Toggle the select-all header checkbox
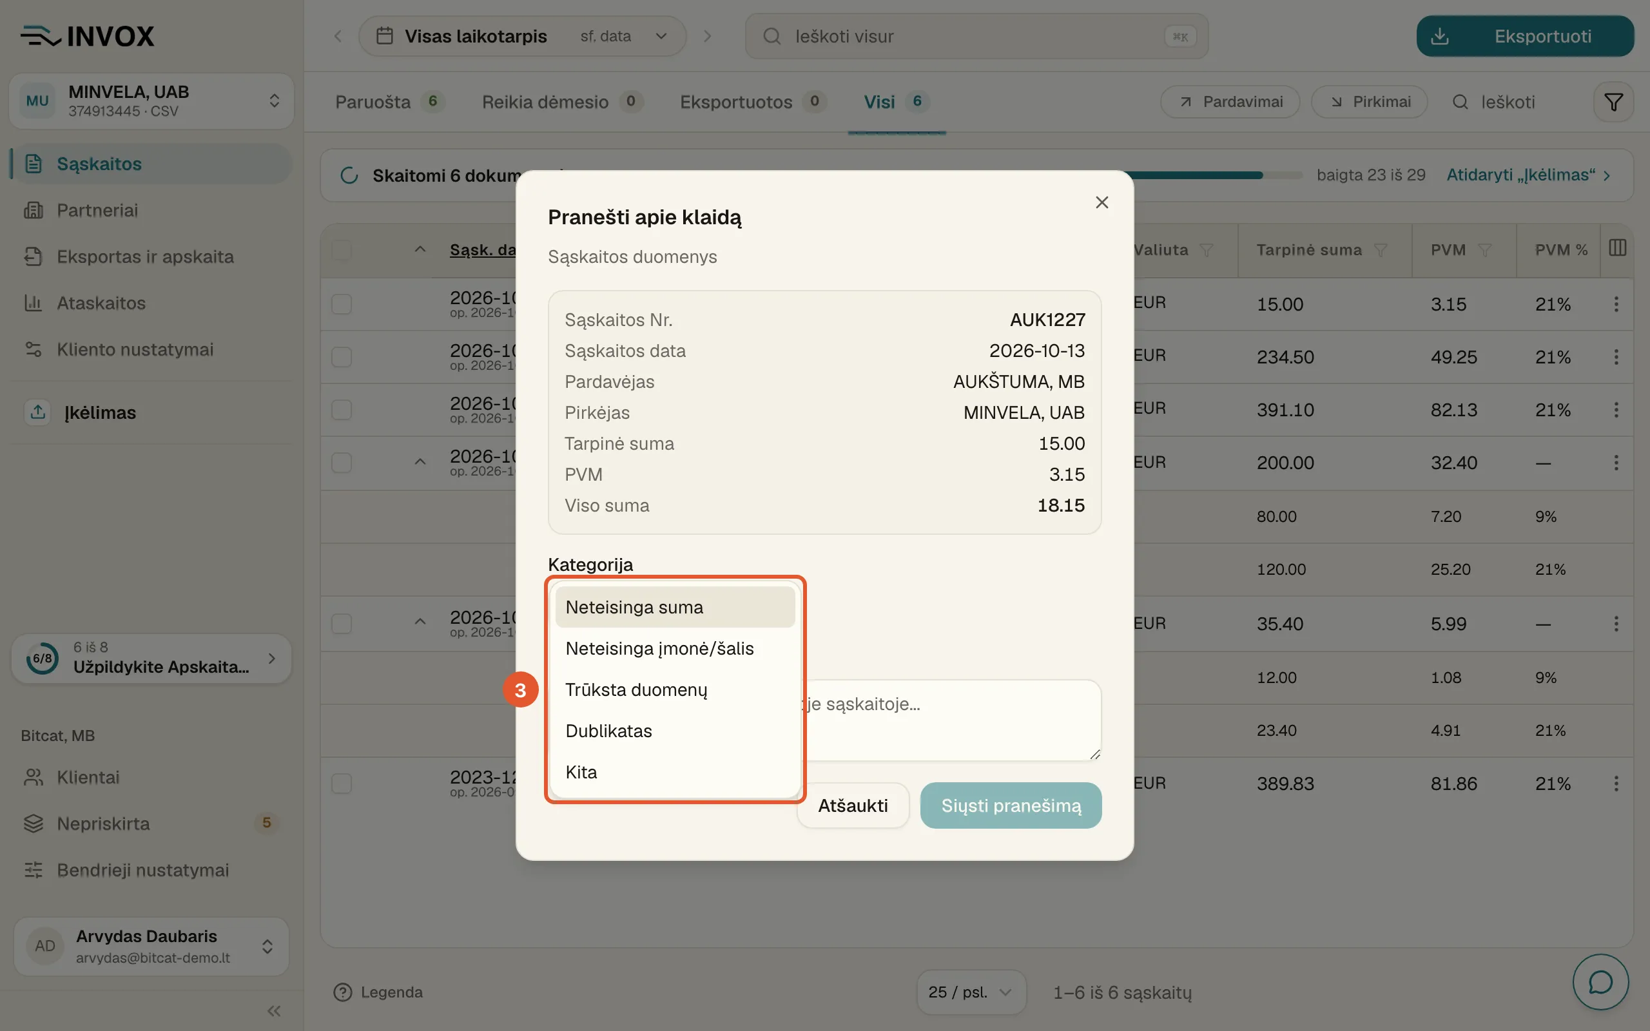 click(342, 250)
